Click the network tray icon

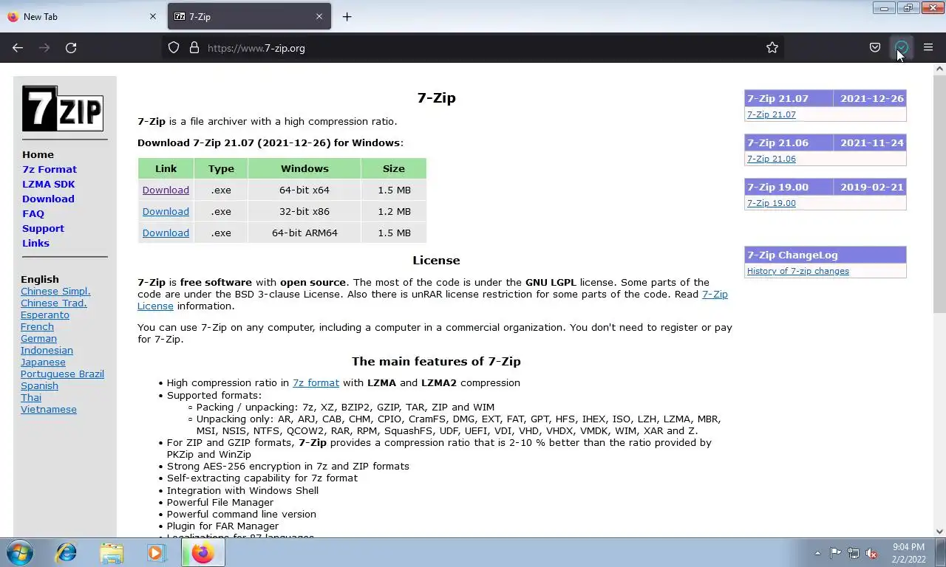tap(854, 553)
